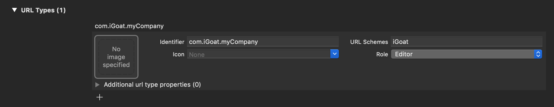Focus the Identifier text field
The height and width of the screenshot is (107, 554).
click(263, 42)
